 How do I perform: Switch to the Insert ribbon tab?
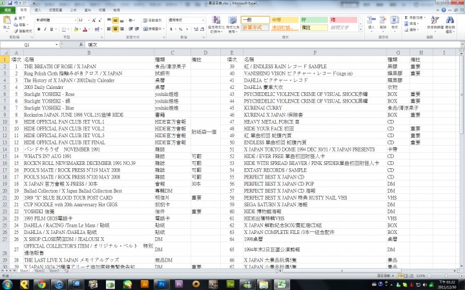click(x=37, y=10)
